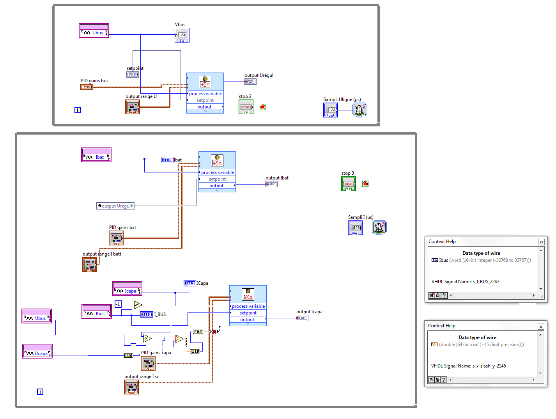Select the output Ibat FXP indicator
Screen dimensions: 556x419
click(x=271, y=184)
